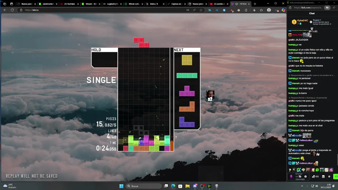338x190 pixels.
Task: Go back using the browser back arrow
Action: point(5,10)
